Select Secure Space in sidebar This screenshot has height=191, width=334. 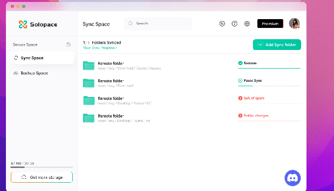coord(25,45)
